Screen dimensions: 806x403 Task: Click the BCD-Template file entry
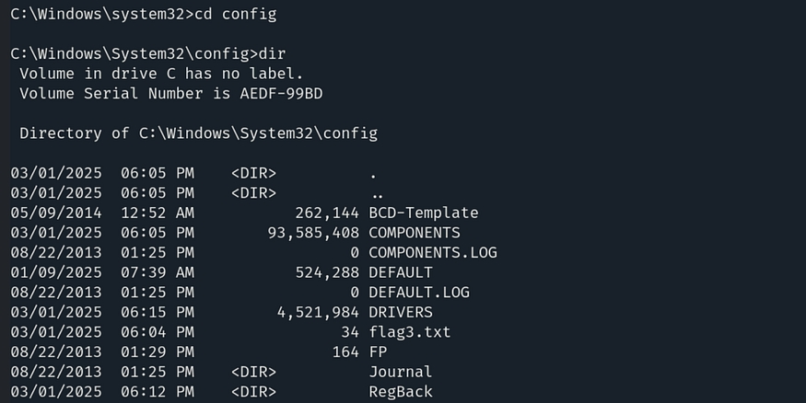pyautogui.click(x=423, y=213)
